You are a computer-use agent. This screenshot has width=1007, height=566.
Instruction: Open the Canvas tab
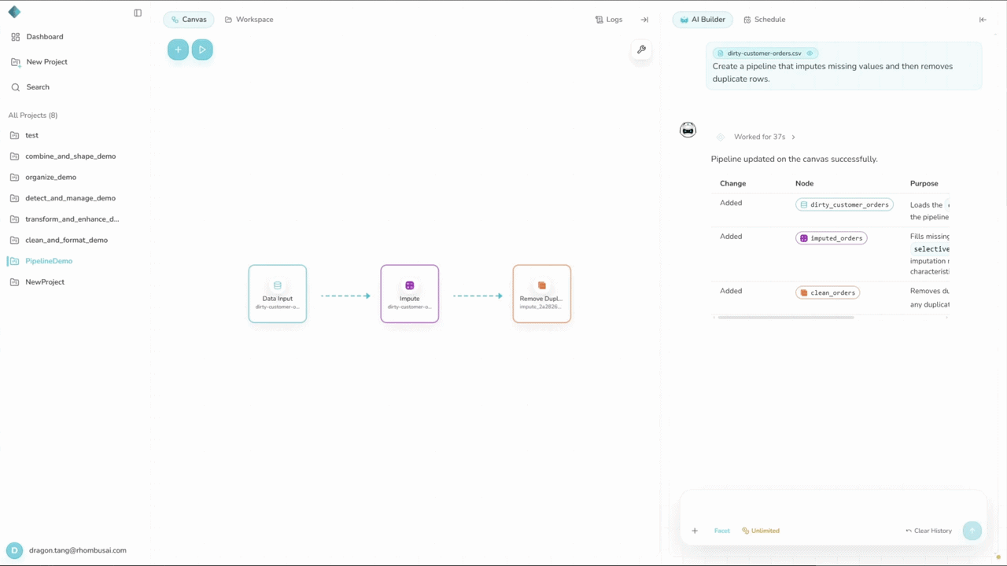[189, 20]
